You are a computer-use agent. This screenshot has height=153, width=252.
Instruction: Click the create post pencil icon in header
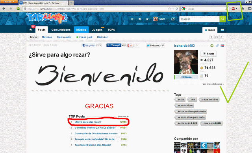(173, 19)
